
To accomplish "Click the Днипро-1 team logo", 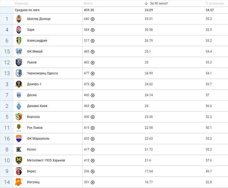I will [19, 84].
